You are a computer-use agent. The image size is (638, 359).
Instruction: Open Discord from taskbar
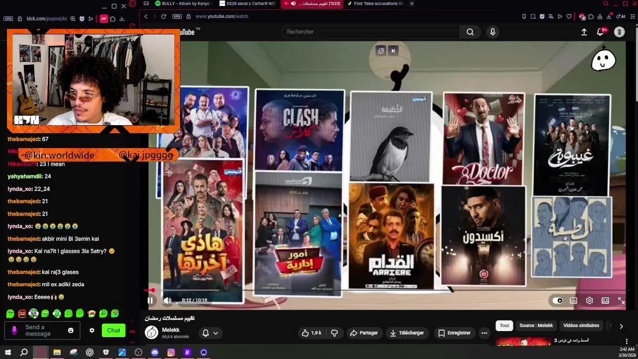pos(155,353)
